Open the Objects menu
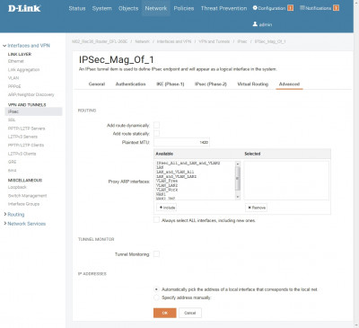Image resolution: width=359 pixels, height=328 pixels. point(128,8)
